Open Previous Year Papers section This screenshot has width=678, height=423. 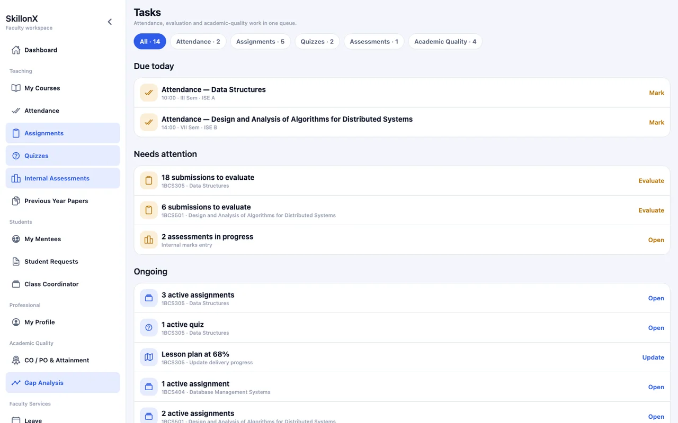click(x=63, y=201)
